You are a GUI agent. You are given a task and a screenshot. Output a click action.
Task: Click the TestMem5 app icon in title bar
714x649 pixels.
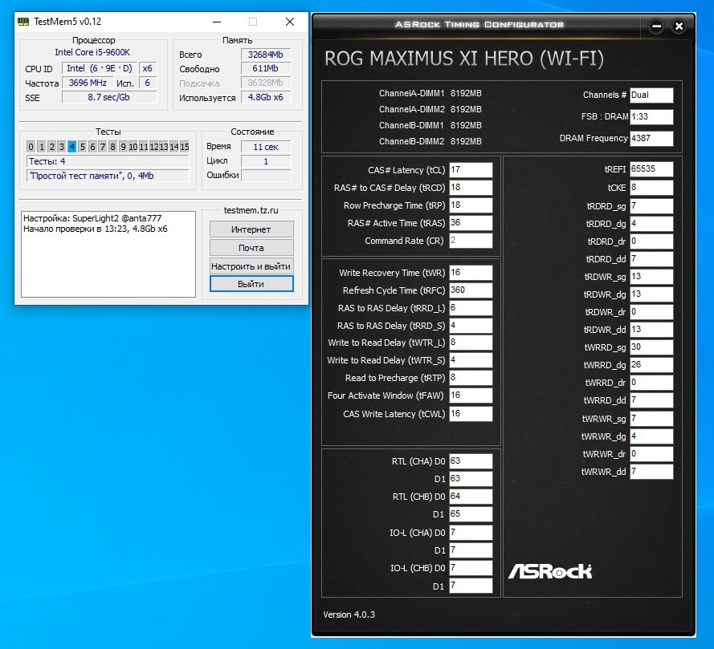[23, 22]
